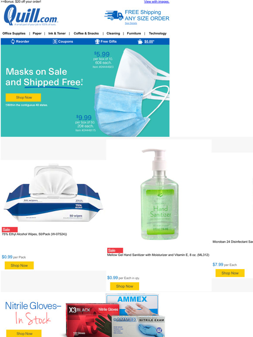Open See Details under free shipping

(x=131, y=23)
